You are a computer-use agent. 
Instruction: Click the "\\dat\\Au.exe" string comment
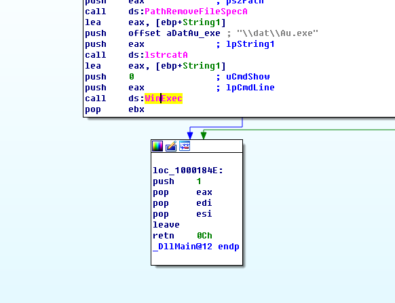pyautogui.click(x=278, y=33)
